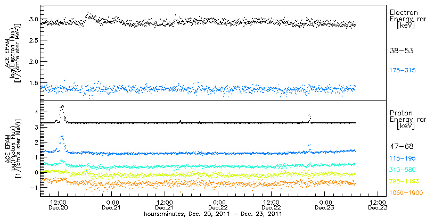Viewport: 426px width, 218px height.
Task: Click the Proton legend heading
Action: point(402,113)
